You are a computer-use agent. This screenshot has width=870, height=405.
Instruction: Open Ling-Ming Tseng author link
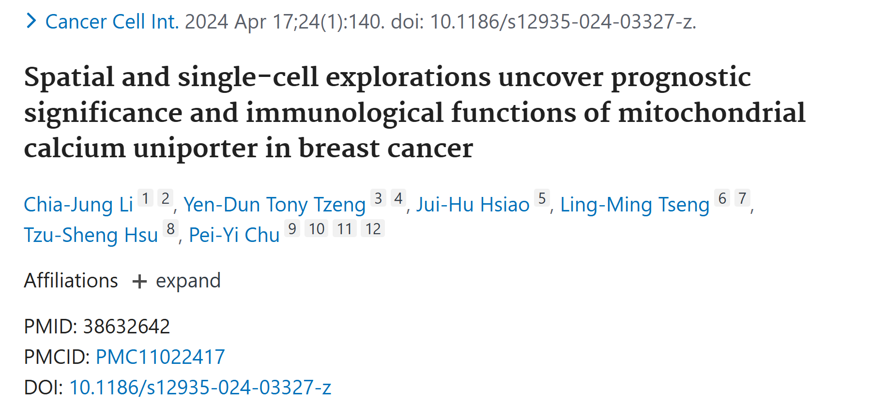pos(634,205)
